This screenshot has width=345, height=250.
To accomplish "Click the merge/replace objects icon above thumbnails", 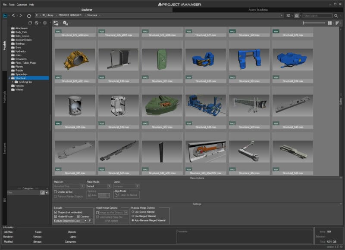I will click(56, 23).
